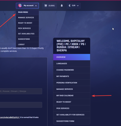This screenshot has width=121, height=126.
Task: Open Suggestions Form in sidebar
Action: click(72, 121)
